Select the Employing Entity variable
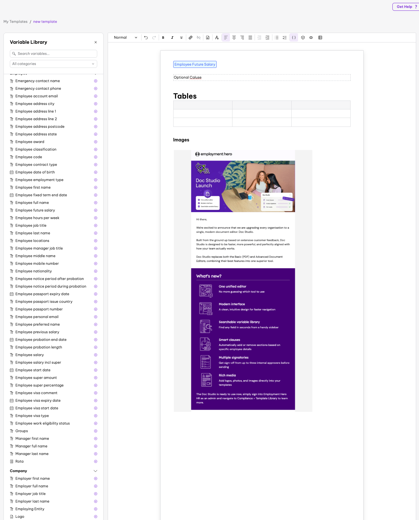The height and width of the screenshot is (520, 419). click(x=30, y=509)
